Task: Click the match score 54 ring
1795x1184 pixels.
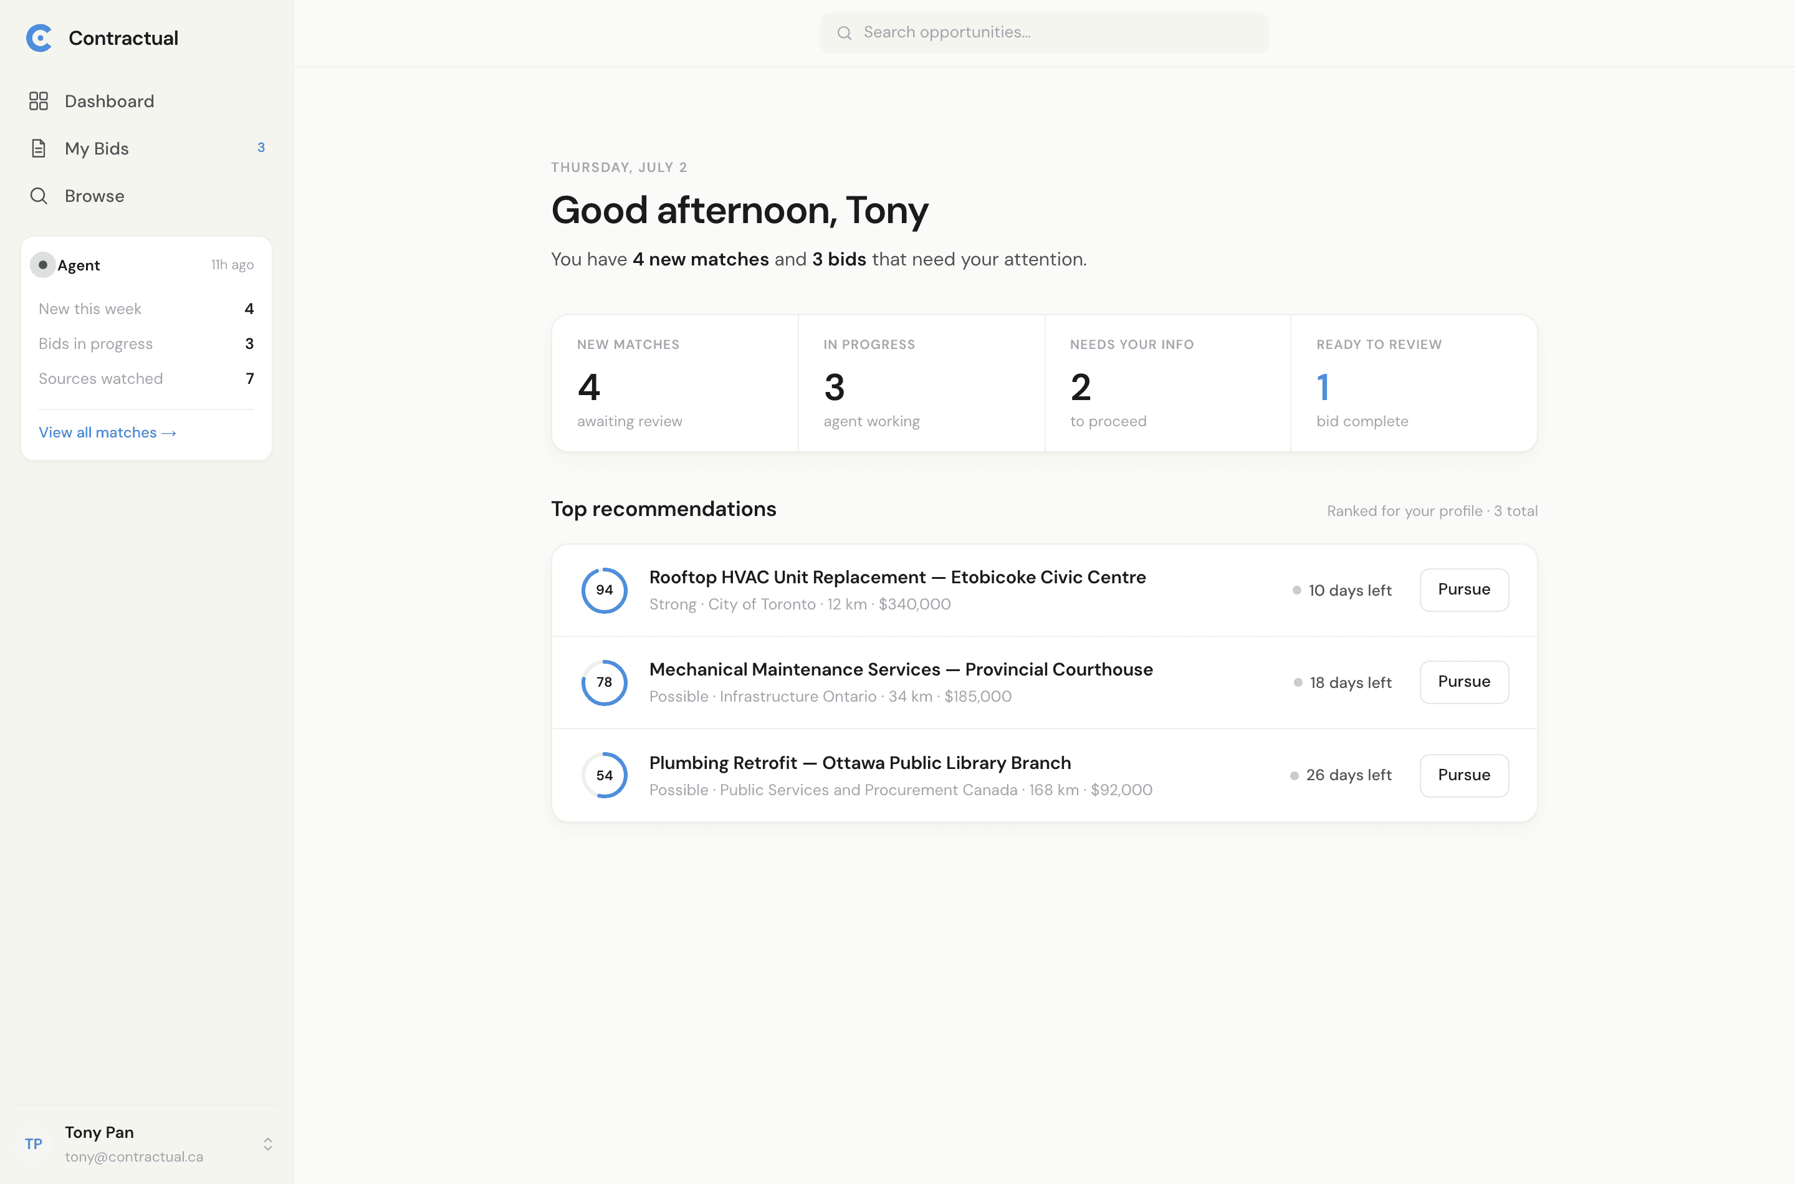Action: (x=604, y=775)
